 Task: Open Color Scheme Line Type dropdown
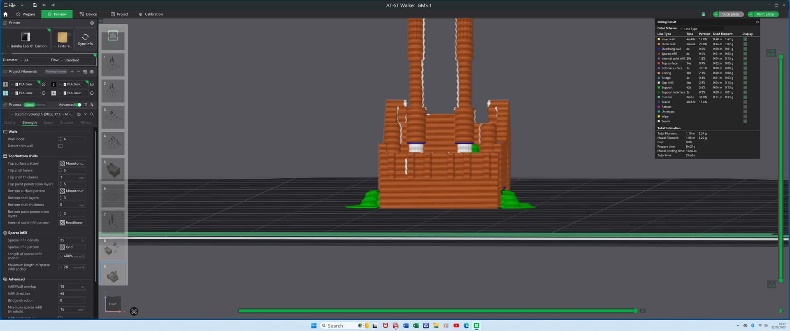tap(702, 29)
